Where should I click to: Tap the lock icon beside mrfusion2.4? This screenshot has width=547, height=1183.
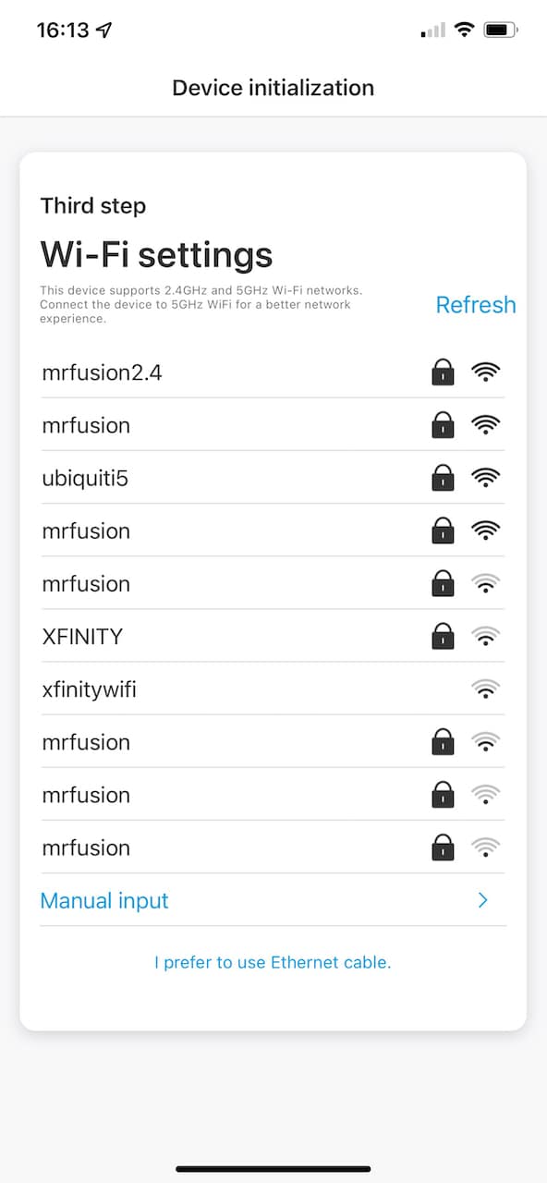click(x=444, y=372)
